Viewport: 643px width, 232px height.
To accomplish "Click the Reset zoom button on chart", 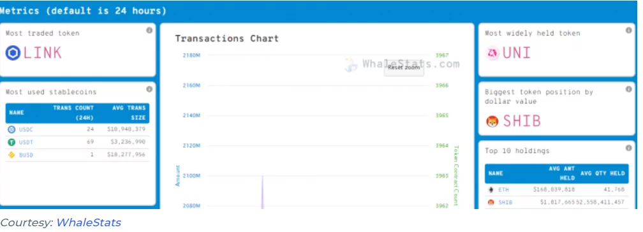I will (x=404, y=68).
